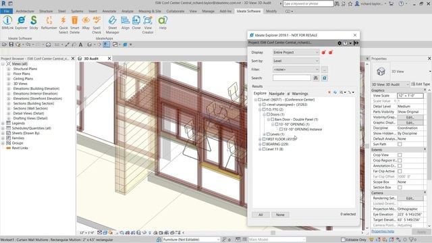Screen dimensions: 432x243
Task: Select Sheets (Drawn By) in Project Browser
Action: click(x=26, y=133)
